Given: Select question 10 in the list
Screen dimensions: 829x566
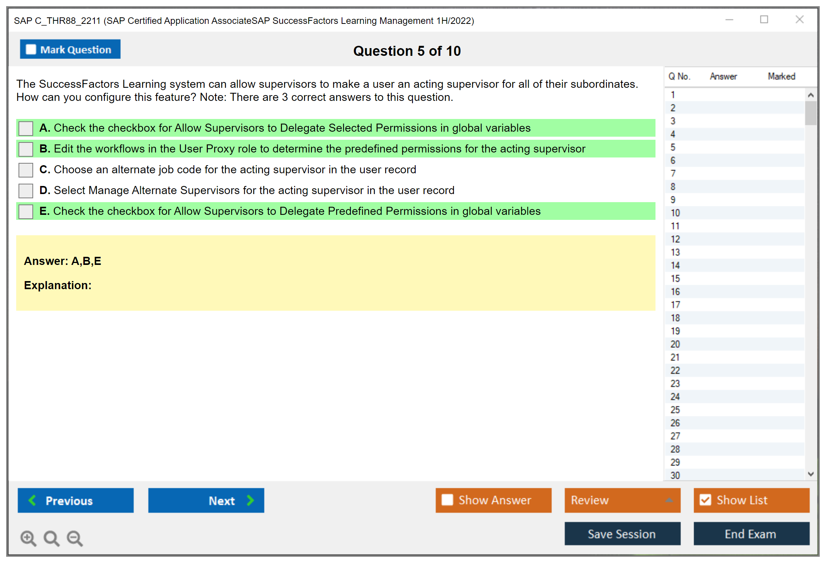Looking at the screenshot, I should click(675, 213).
